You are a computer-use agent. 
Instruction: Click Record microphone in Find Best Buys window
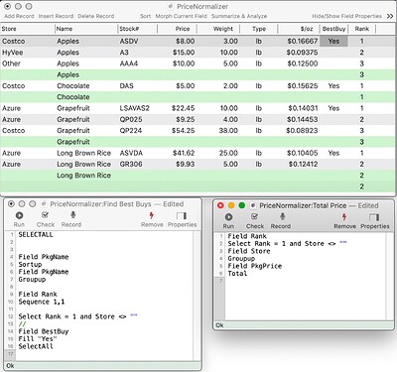[x=73, y=215]
